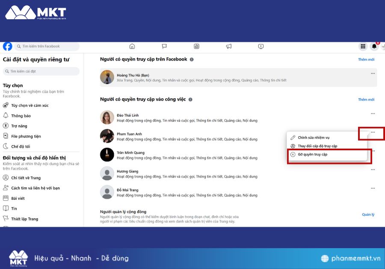Click the bell icon next to Thông báo
The image size is (385, 269).
point(6,115)
